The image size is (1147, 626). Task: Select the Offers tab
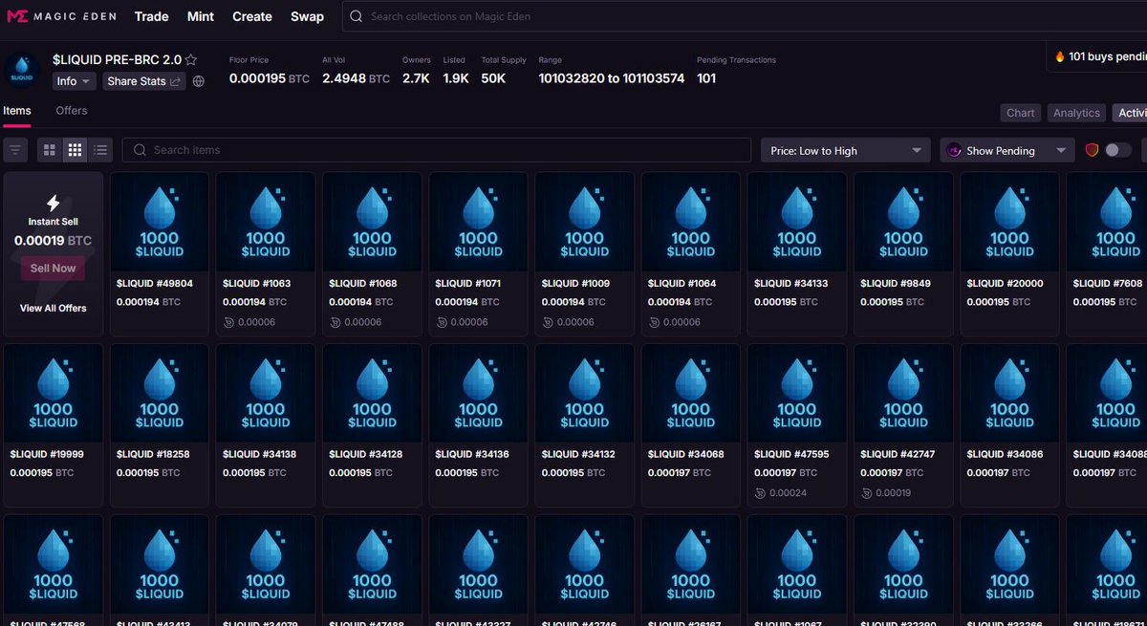click(x=72, y=111)
